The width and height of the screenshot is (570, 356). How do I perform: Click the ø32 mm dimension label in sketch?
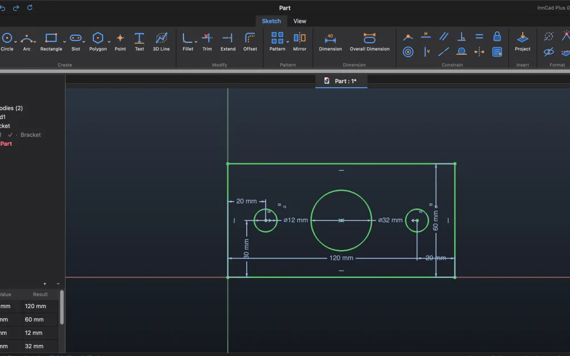tap(390, 220)
